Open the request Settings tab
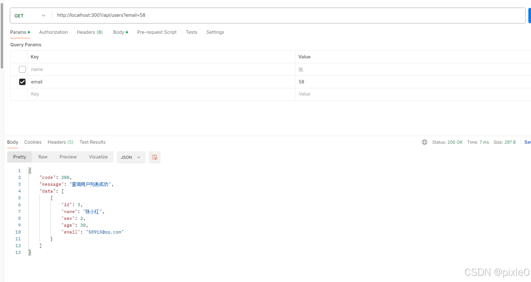This screenshot has height=282, width=531. 215,32
